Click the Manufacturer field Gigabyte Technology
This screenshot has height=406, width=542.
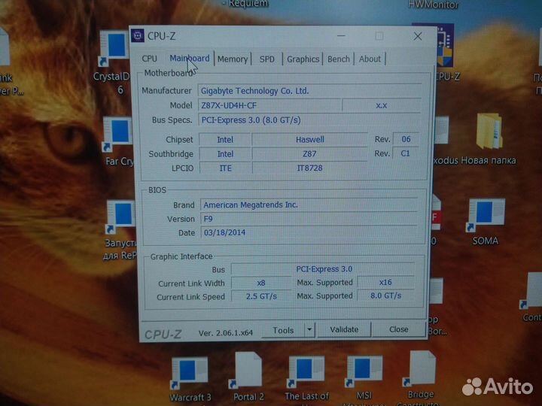click(309, 91)
